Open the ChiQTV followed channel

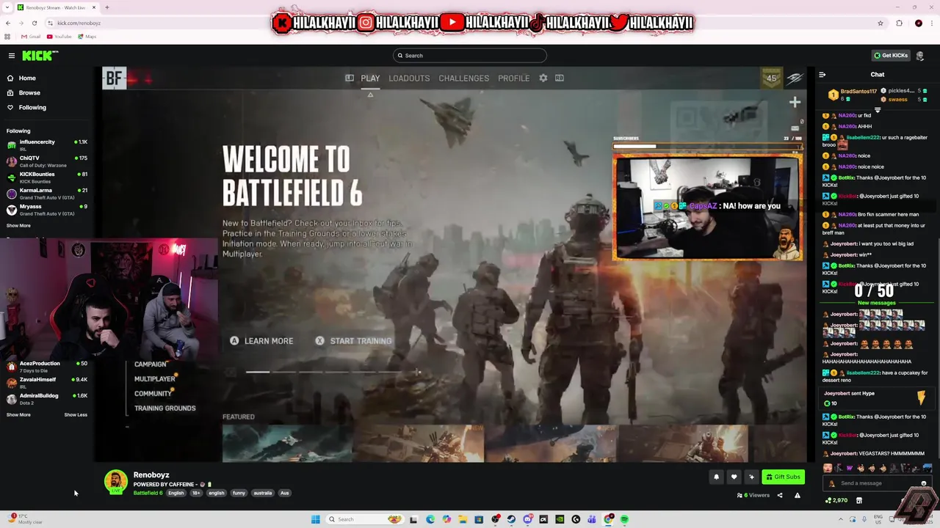[47, 161]
